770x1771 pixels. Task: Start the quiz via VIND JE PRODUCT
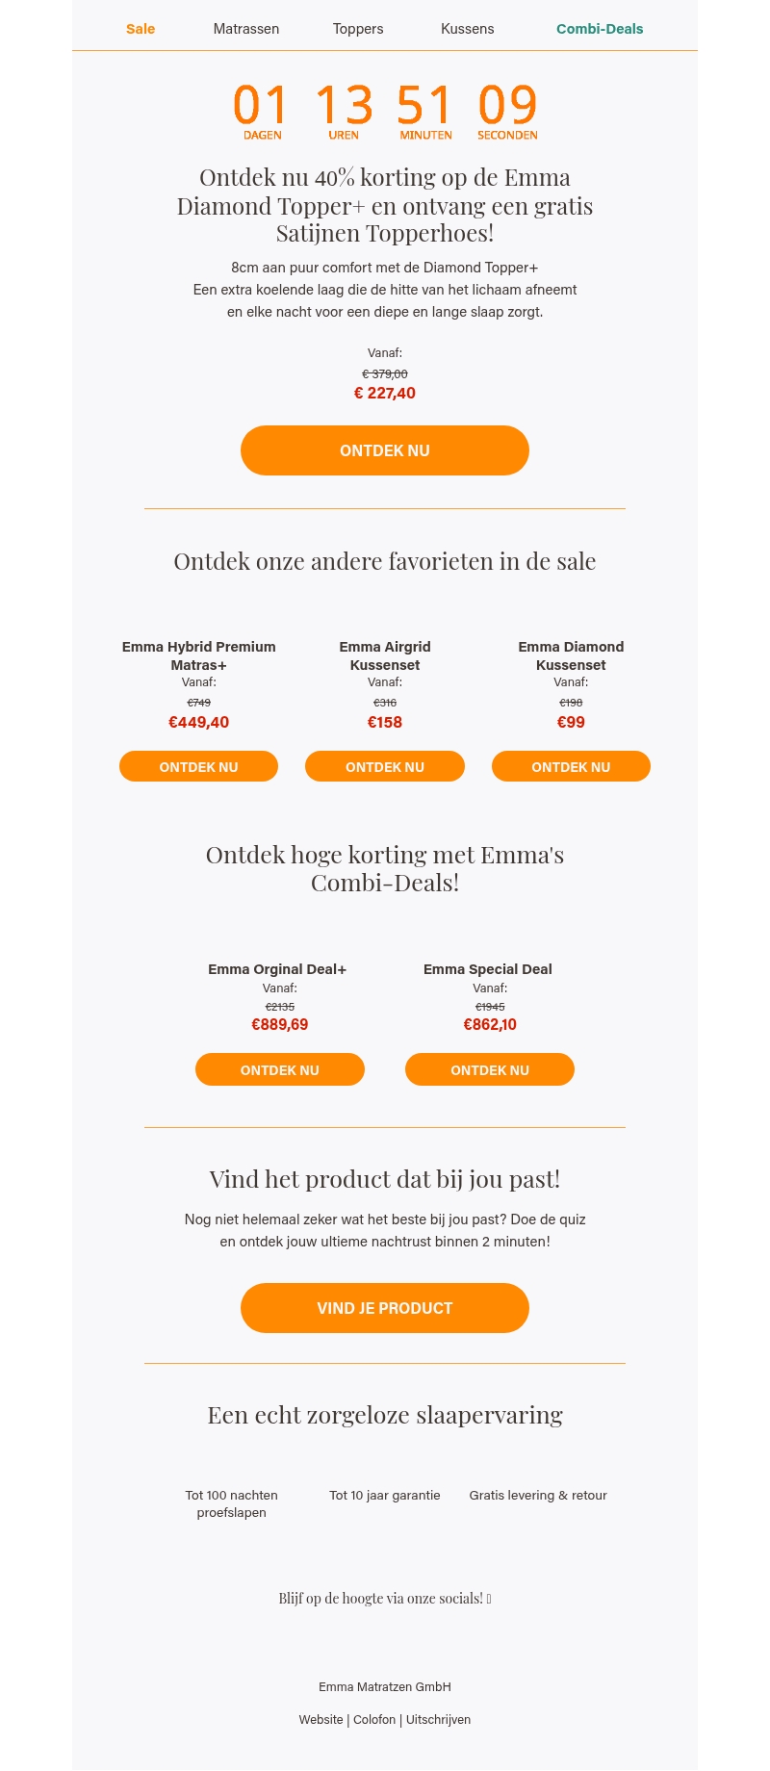[x=385, y=1308]
